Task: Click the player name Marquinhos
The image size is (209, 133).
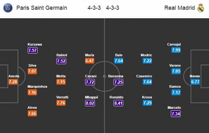Action: tap(38, 87)
